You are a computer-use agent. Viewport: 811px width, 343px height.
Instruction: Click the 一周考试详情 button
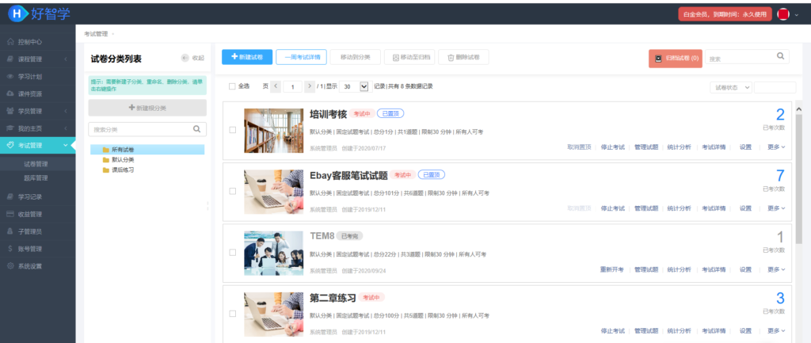[302, 57]
